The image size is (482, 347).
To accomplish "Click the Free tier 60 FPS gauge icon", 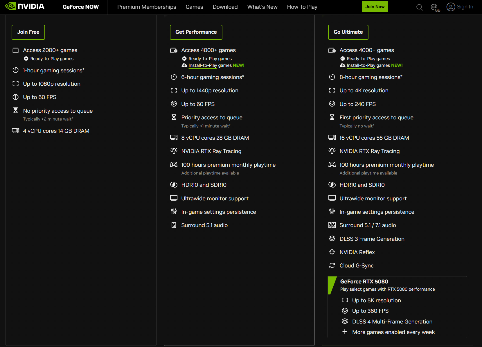I will click(x=16, y=97).
